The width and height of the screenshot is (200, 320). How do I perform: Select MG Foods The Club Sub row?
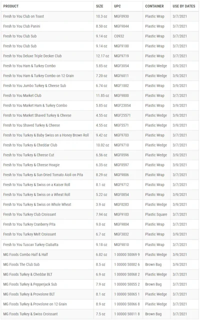pos(100,264)
